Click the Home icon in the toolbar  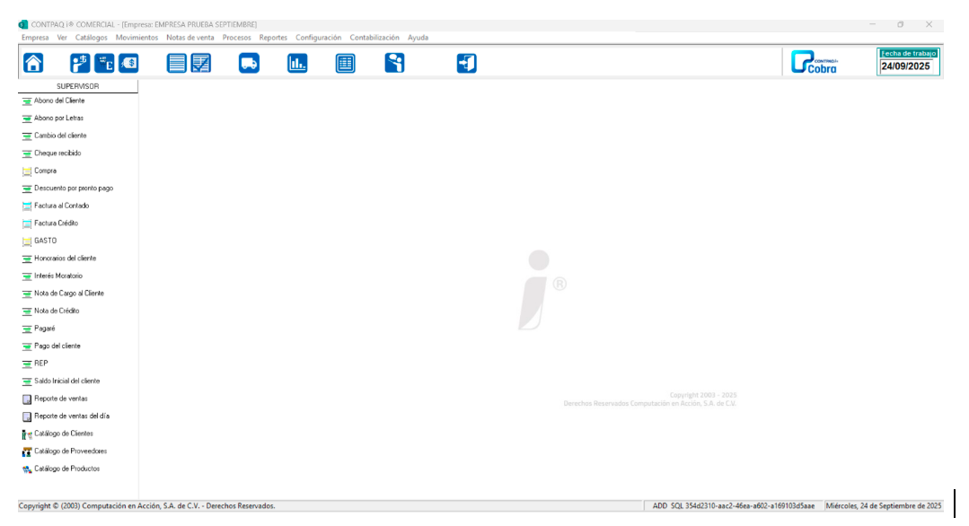click(33, 63)
